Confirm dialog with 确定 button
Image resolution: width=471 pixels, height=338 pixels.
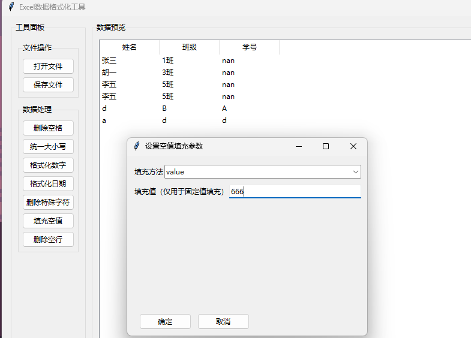[165, 321]
